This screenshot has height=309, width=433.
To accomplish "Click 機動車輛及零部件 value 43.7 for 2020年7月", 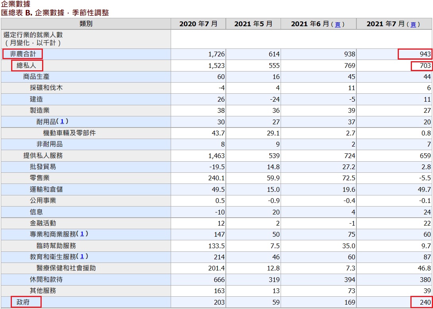I will (x=218, y=133).
